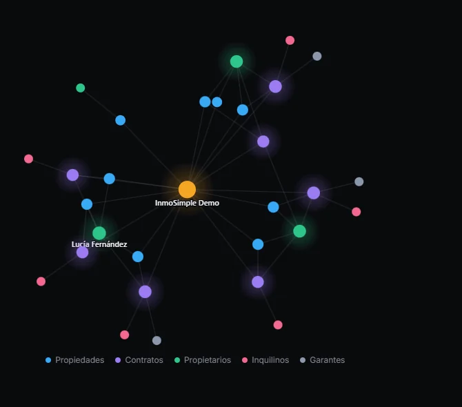Select the glowing green owner node at the graph top
462x407 pixels.
[237, 61]
